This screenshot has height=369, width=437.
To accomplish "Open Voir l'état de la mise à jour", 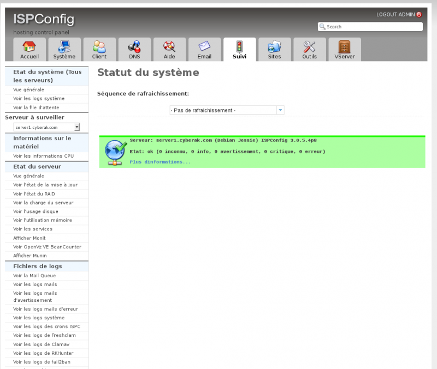I will [x=46, y=185].
